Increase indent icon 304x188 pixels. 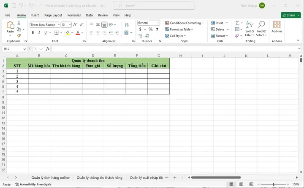(x=117, y=32)
